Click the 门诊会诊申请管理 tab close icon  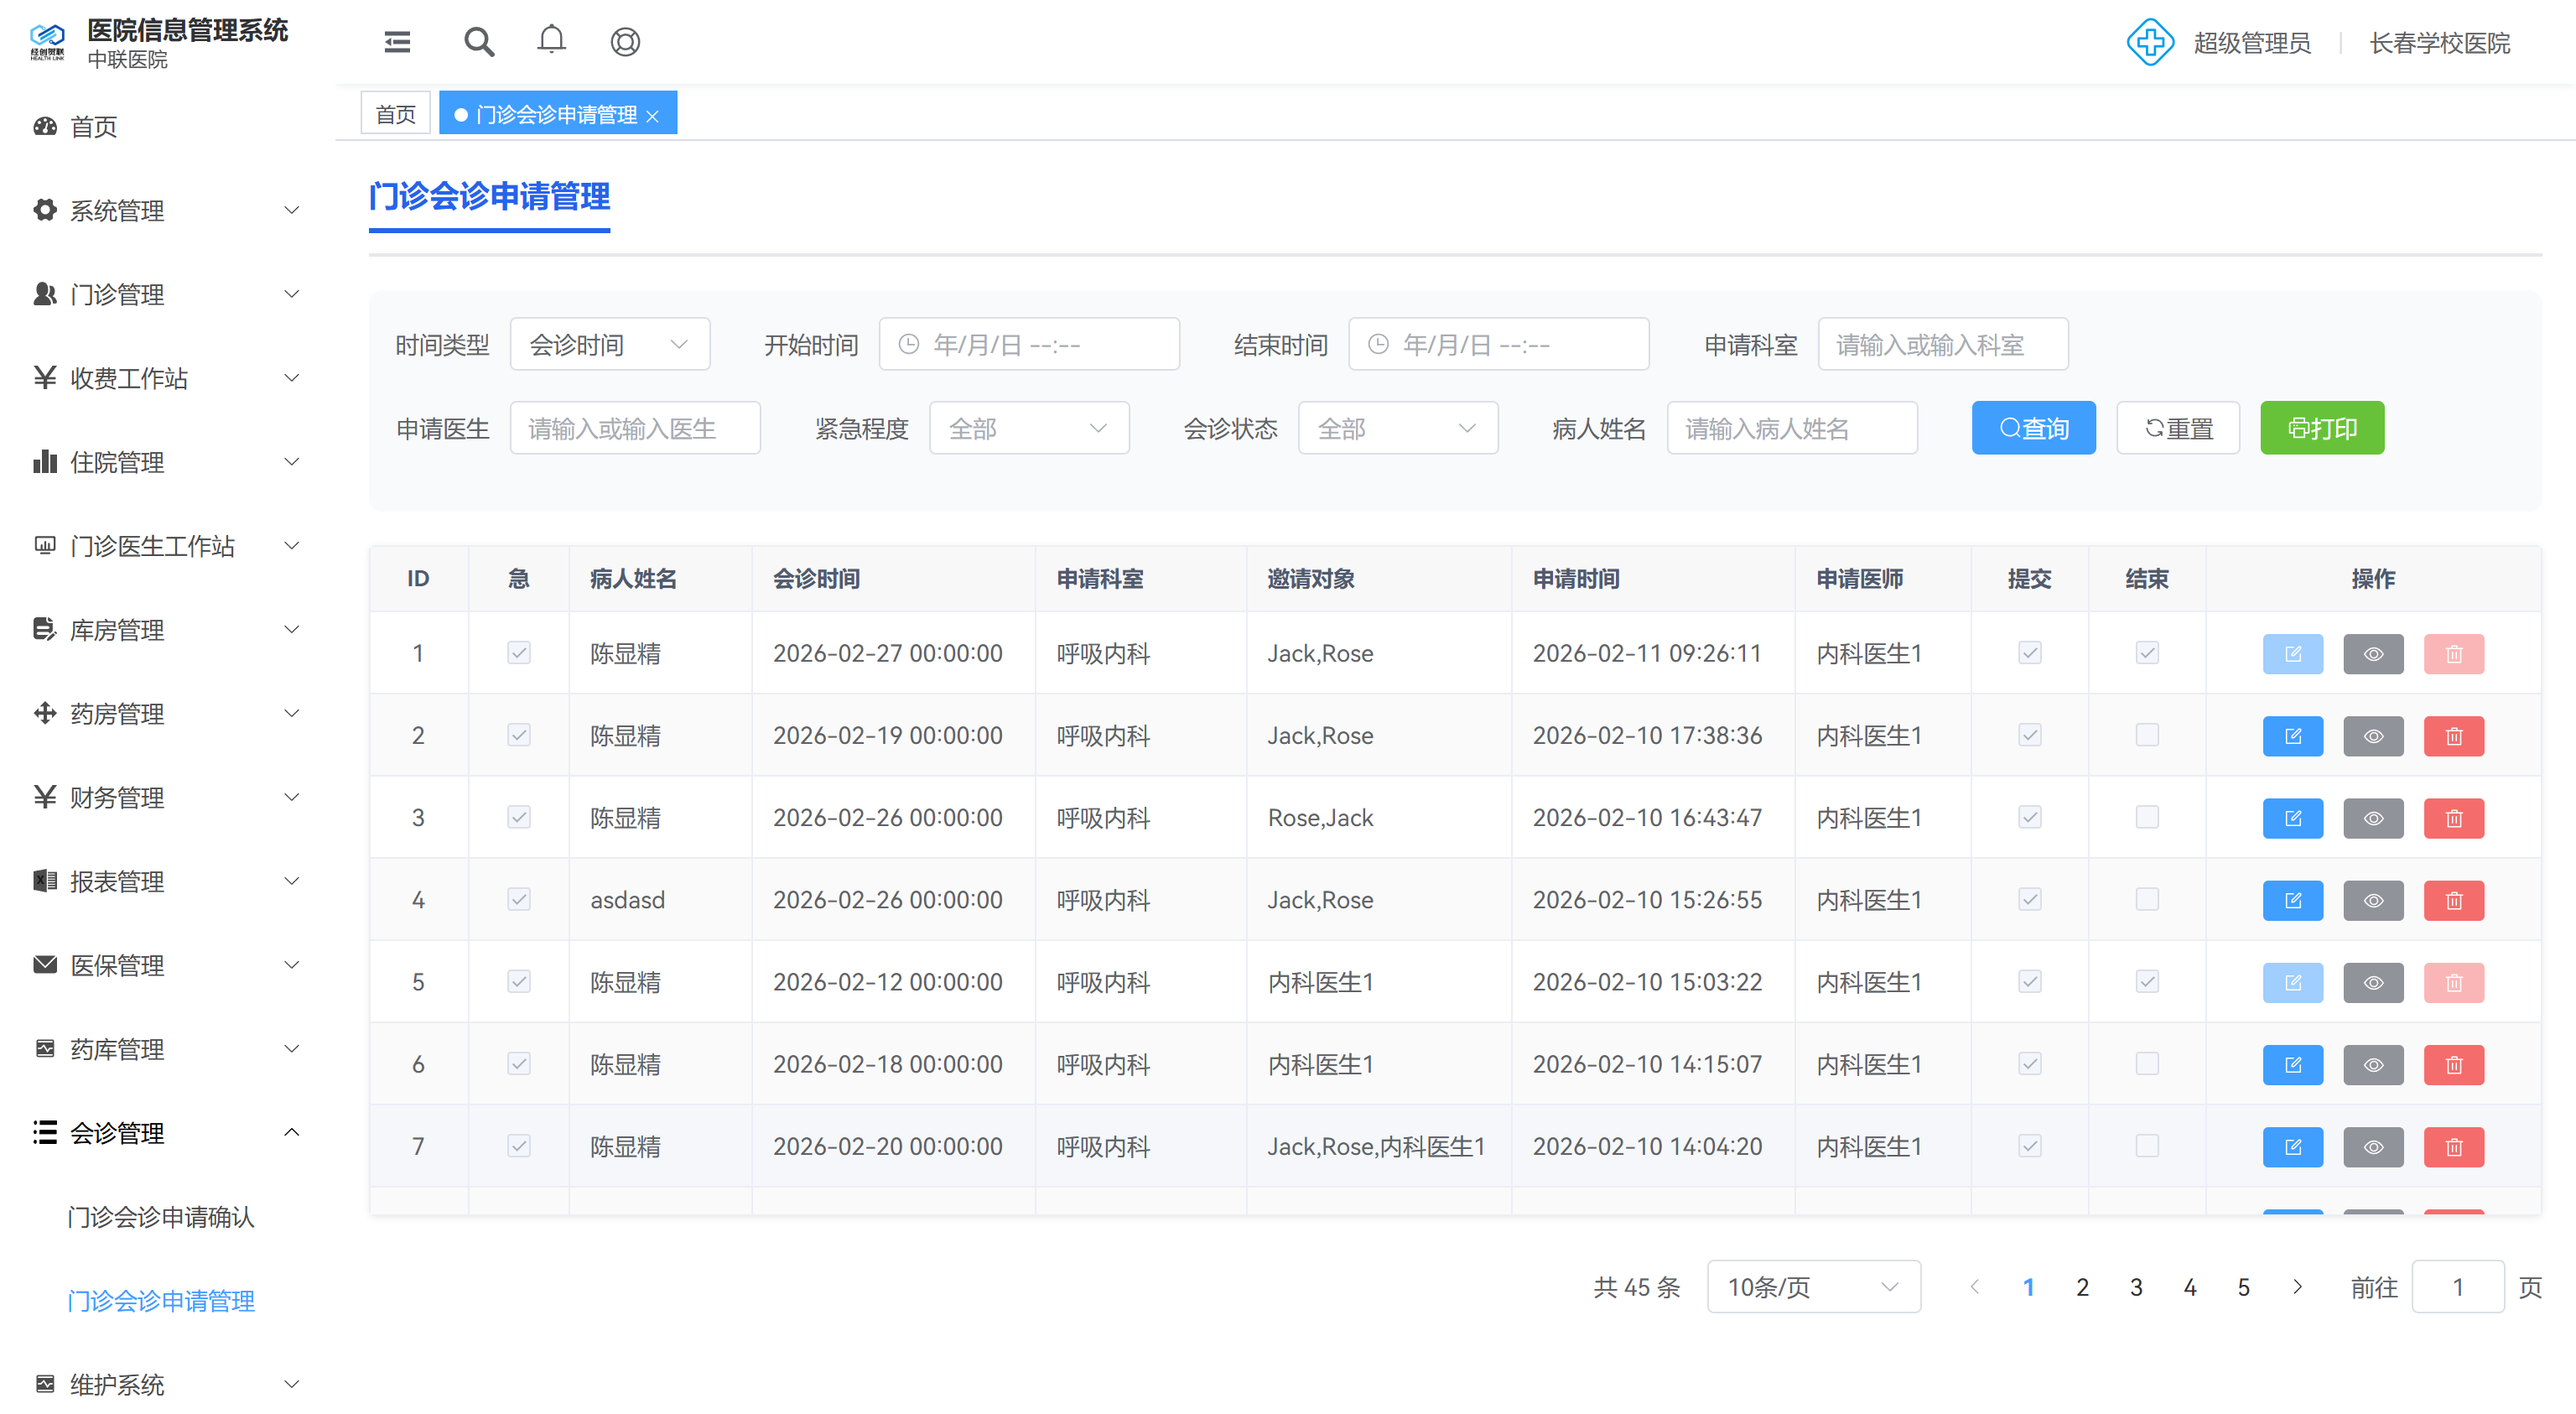[x=653, y=116]
